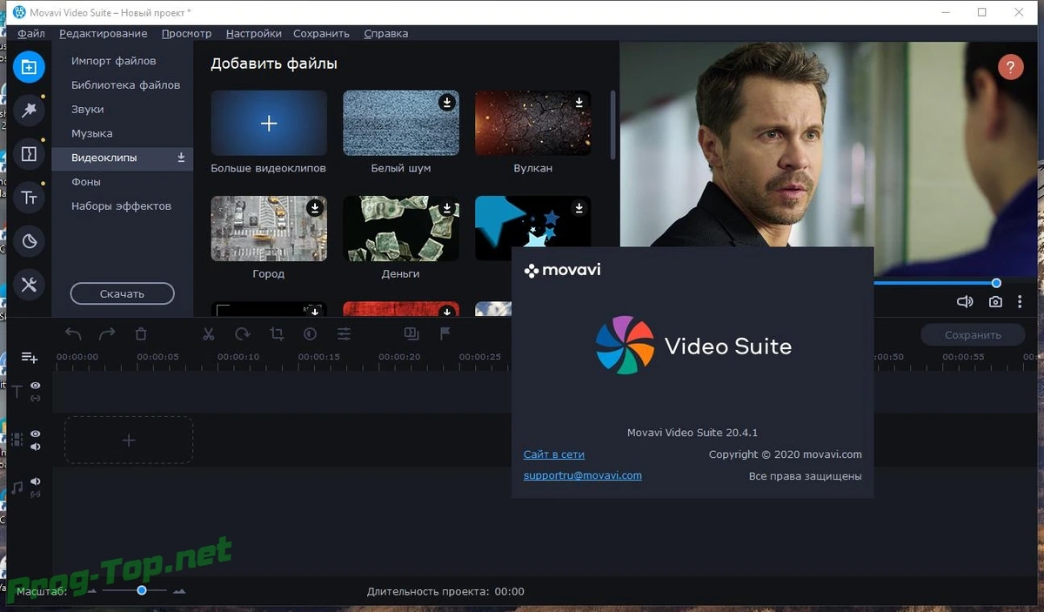Download the Деньги clip
The image size is (1044, 612).
click(446, 208)
